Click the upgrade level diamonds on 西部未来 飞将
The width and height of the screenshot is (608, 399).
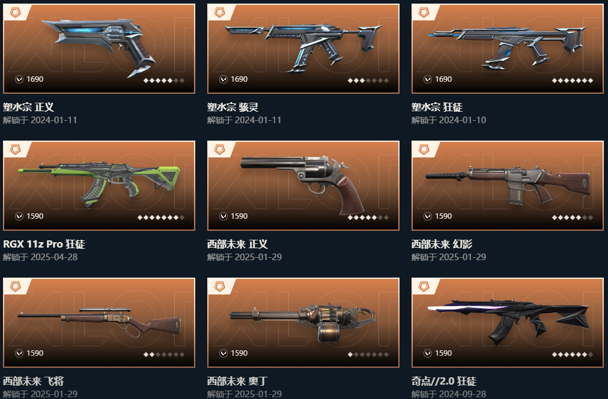coord(164,355)
